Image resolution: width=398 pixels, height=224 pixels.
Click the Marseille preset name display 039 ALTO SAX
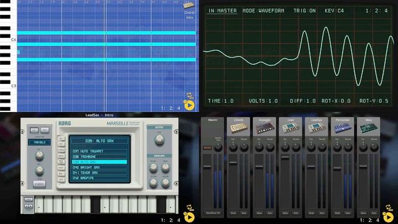tap(99, 141)
